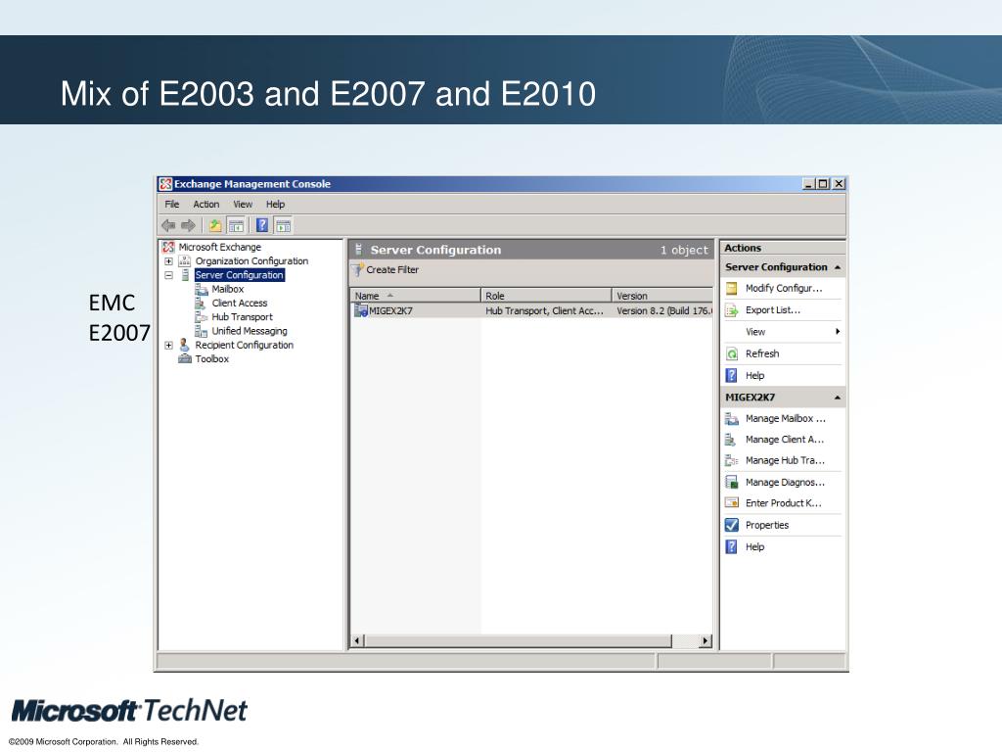Click the Up one level folder icon
Image resolution: width=1002 pixels, height=752 pixels.
click(x=215, y=225)
